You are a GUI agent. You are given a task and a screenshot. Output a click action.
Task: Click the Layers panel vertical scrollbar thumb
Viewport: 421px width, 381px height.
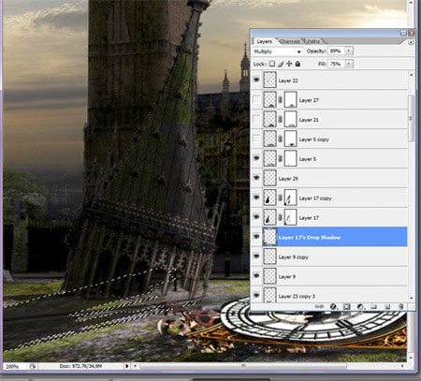coord(411,118)
